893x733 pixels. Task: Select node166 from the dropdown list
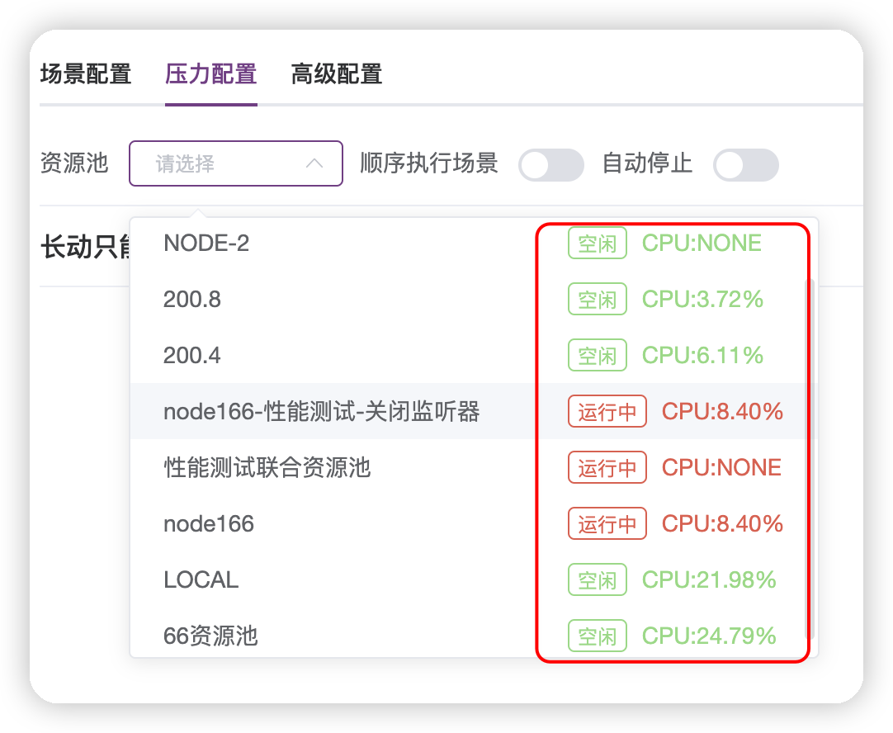[x=208, y=523]
